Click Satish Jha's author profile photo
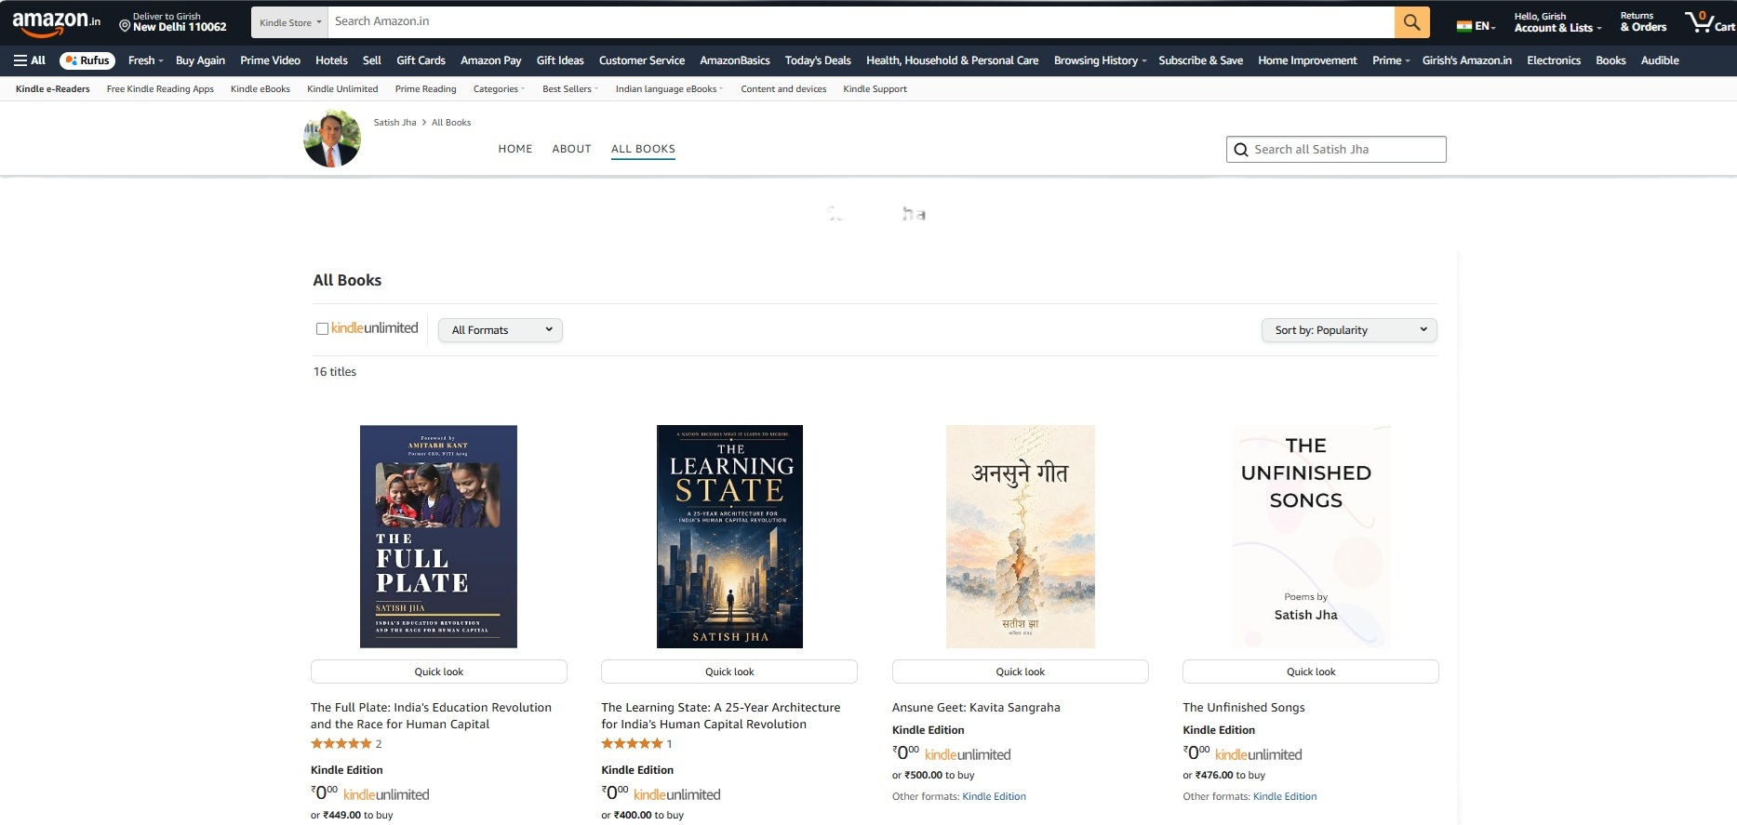This screenshot has width=1737, height=825. point(332,139)
